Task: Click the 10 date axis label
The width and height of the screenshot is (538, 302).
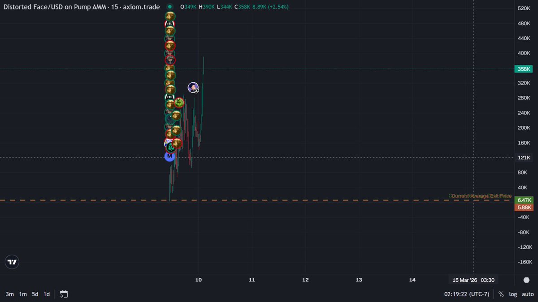Action: [199, 280]
